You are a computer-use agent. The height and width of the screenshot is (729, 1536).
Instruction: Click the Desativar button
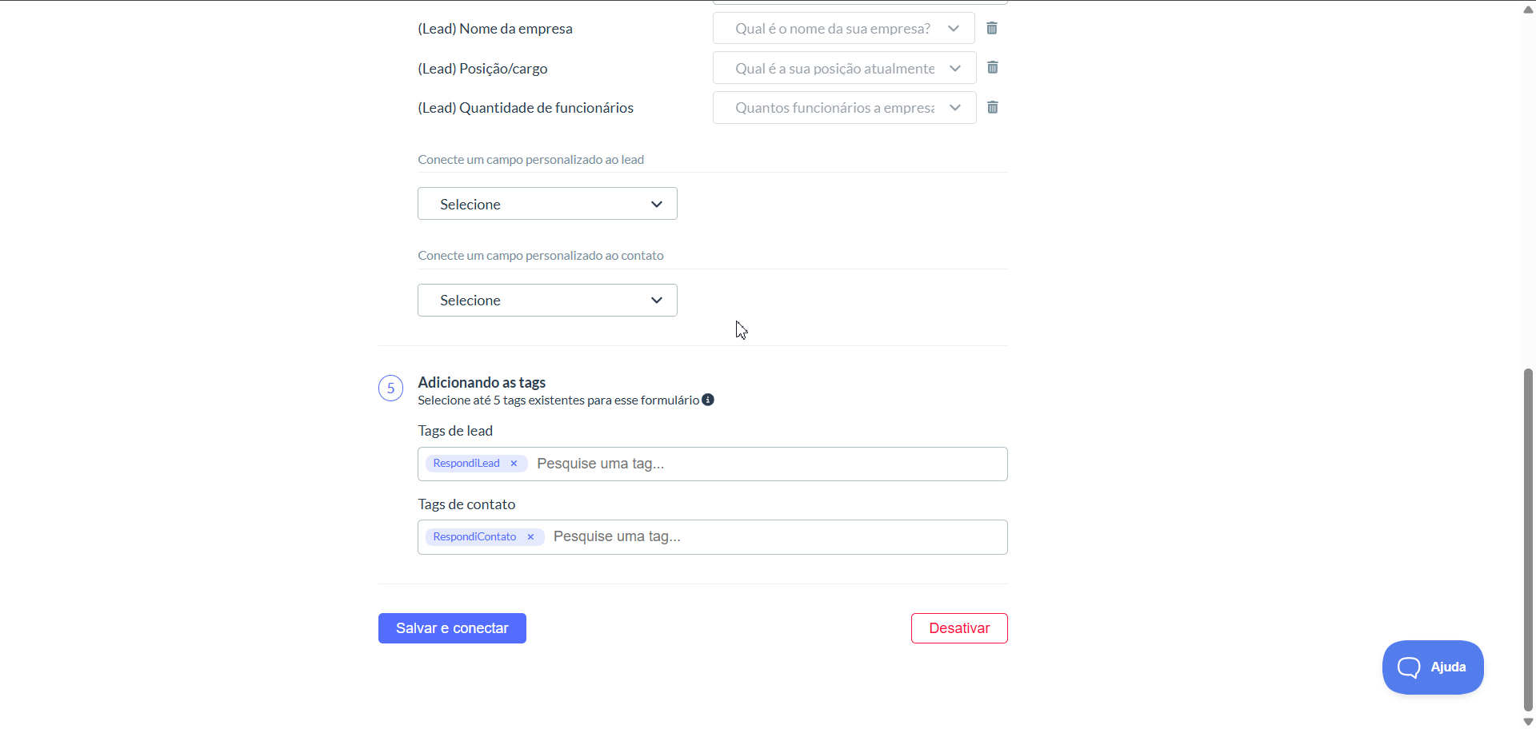point(959,628)
